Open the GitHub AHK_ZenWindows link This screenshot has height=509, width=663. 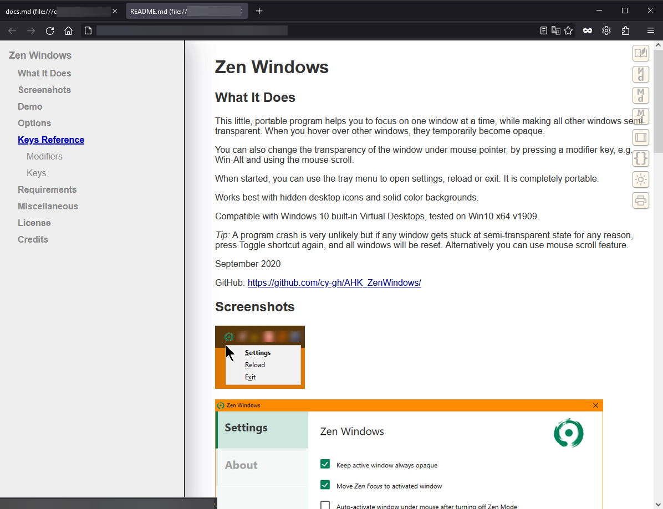point(334,282)
